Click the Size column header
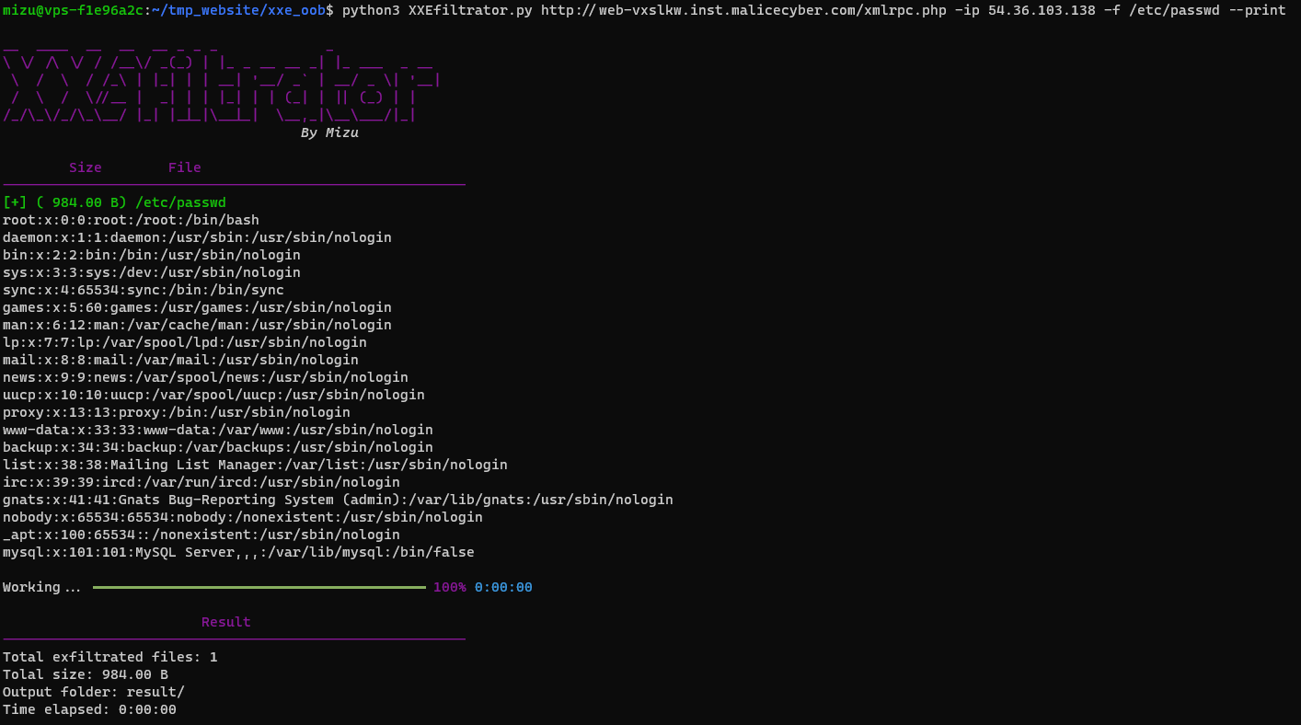Screen dimensions: 1301x725 [86, 167]
